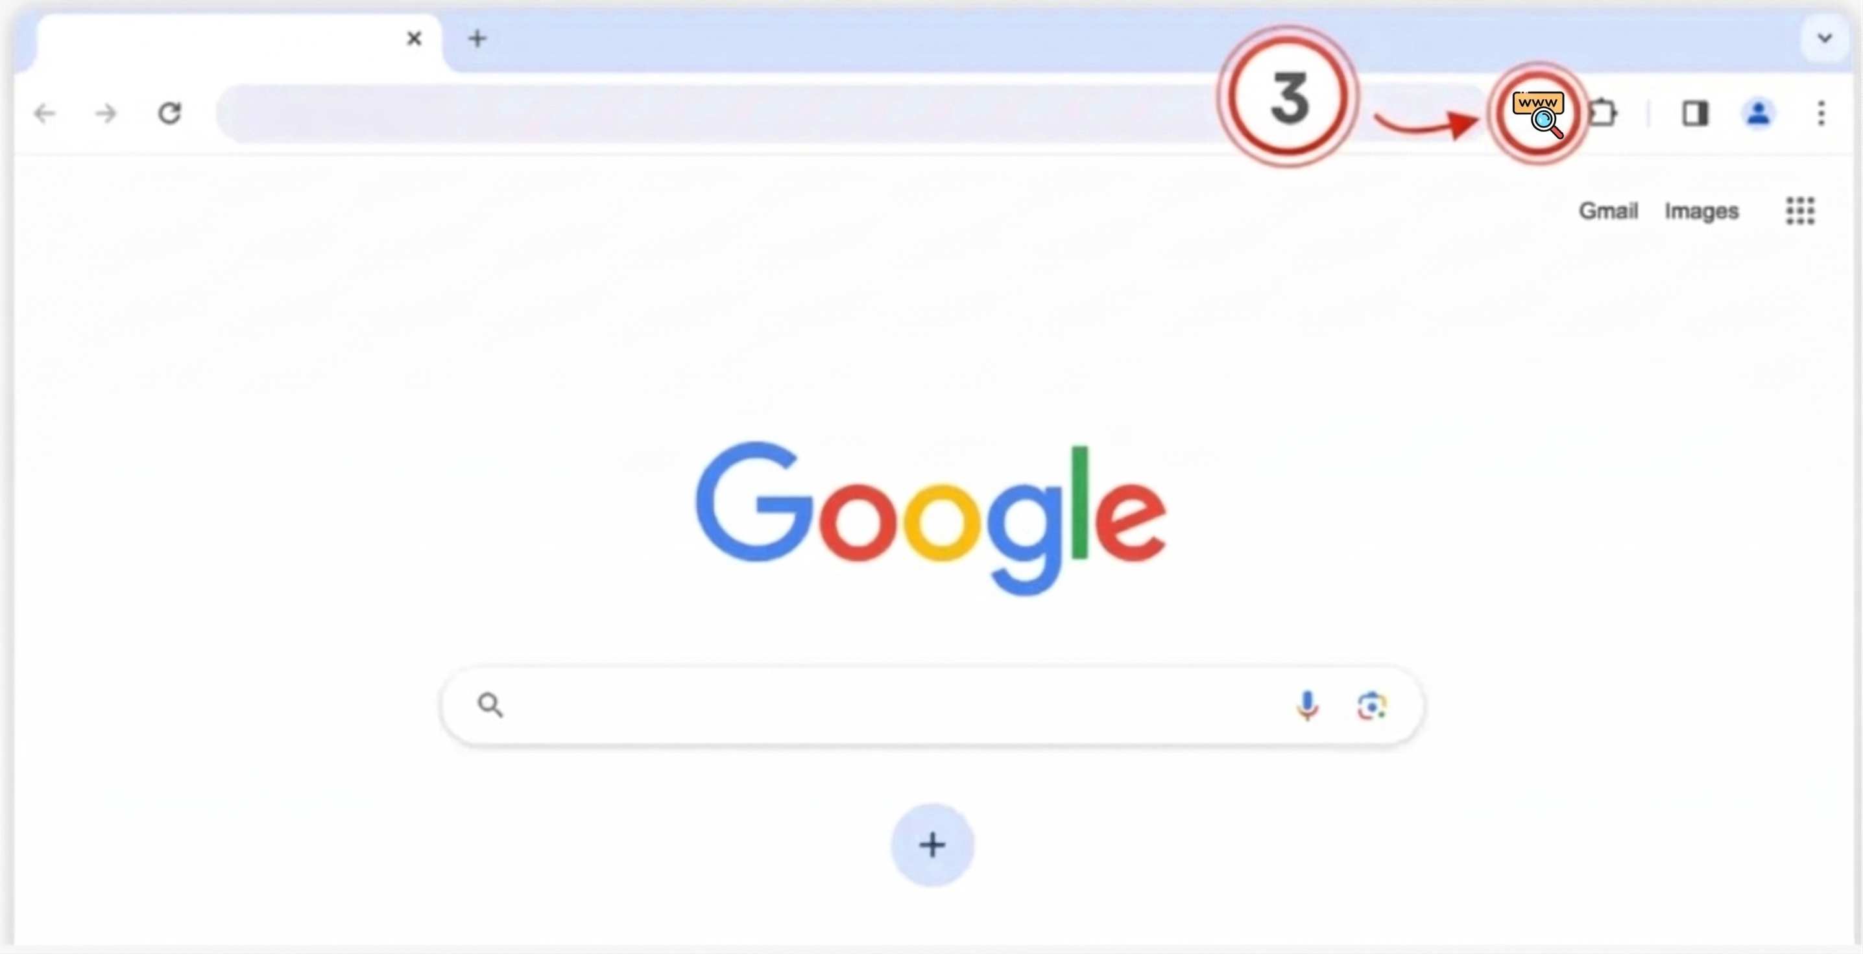Close the current browser tab
Viewport: 1863px width, 954px height.
click(414, 38)
